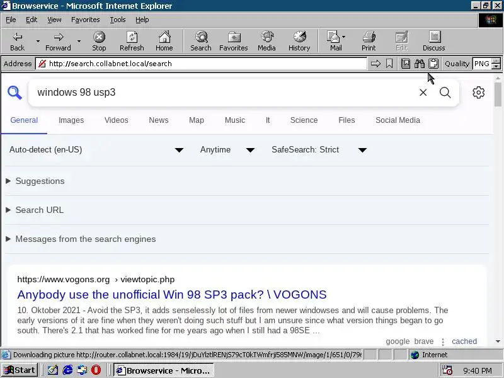Click the blue magnifier logo beside the search box
This screenshot has width=504, height=378.
click(14, 93)
